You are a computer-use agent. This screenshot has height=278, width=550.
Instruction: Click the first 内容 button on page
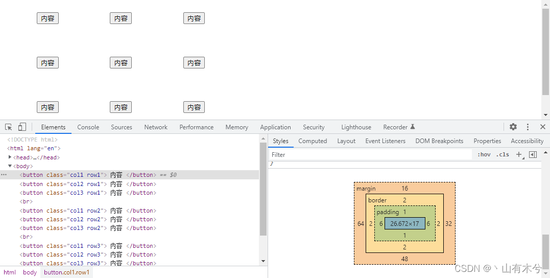(47, 18)
